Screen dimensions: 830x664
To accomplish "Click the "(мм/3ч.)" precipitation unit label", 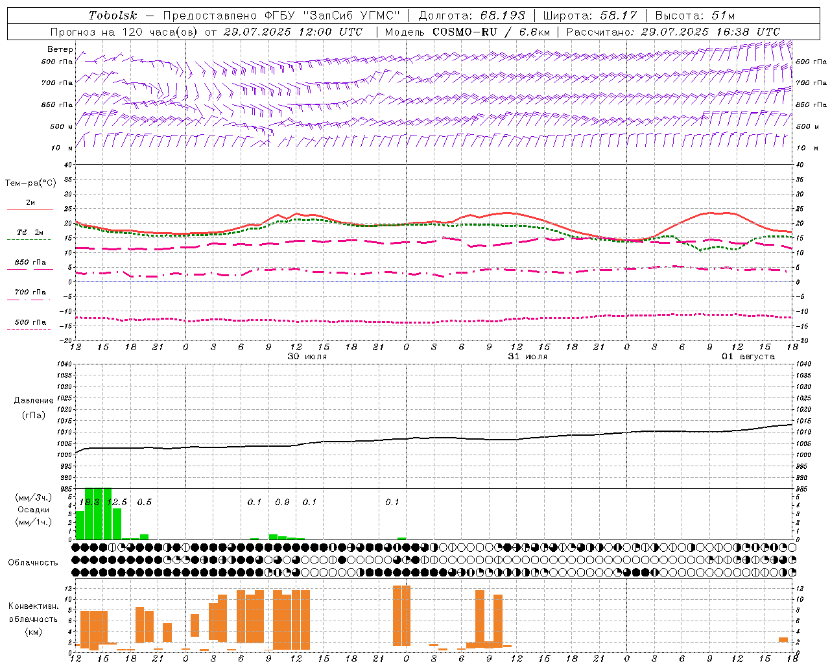I will pyautogui.click(x=34, y=497).
